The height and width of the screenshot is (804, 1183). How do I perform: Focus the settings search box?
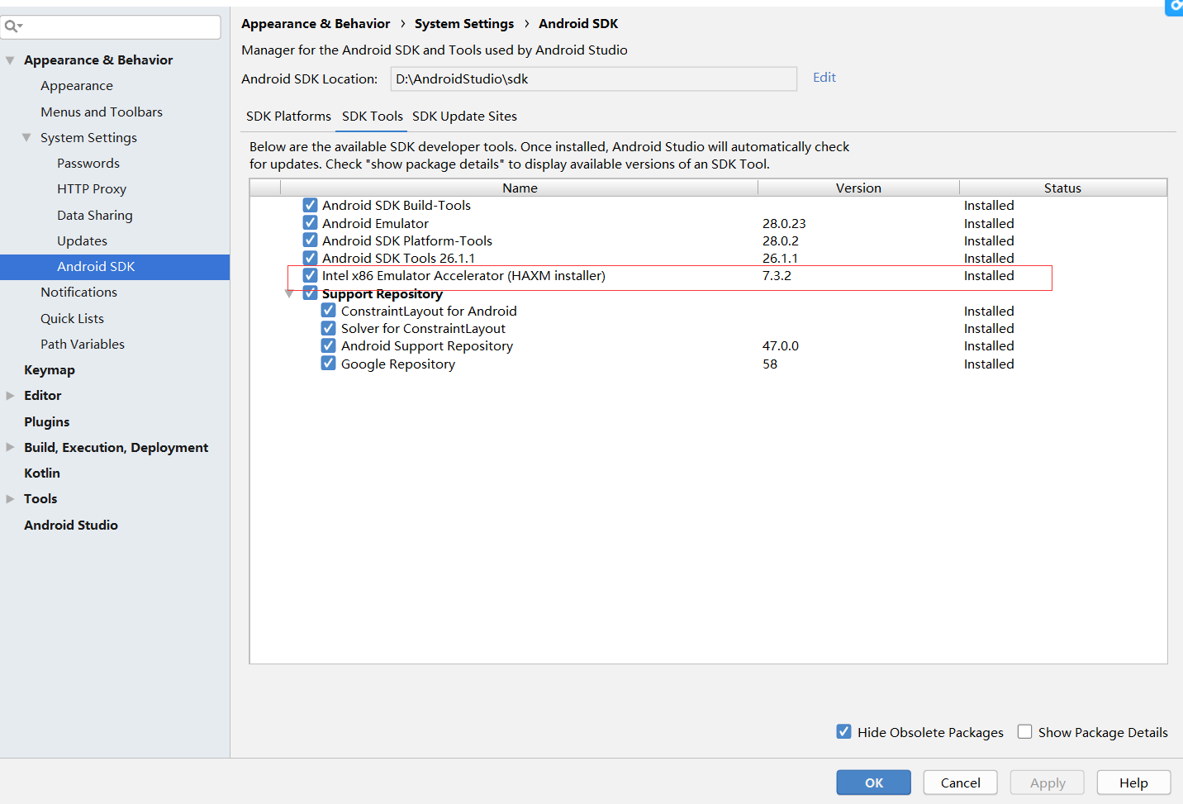112,26
